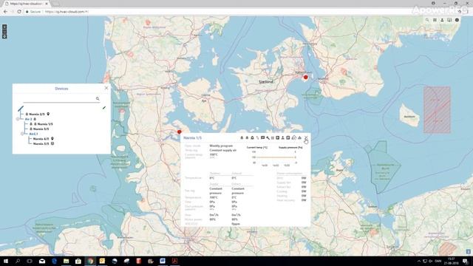This screenshot has width=473, height=266.
Task: Click the square icon beside Narnia 5/5
Action: (52, 143)
